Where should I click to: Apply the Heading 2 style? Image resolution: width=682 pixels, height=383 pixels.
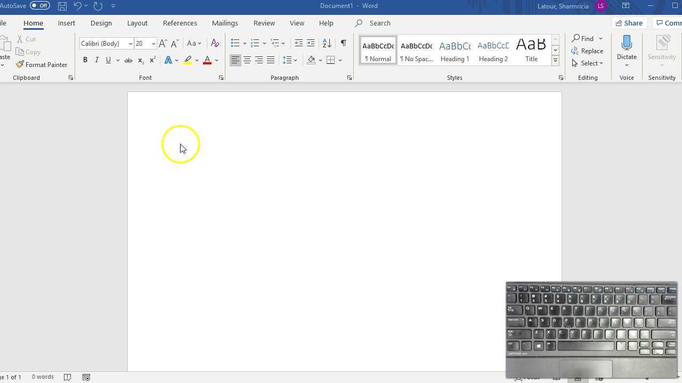(x=493, y=51)
